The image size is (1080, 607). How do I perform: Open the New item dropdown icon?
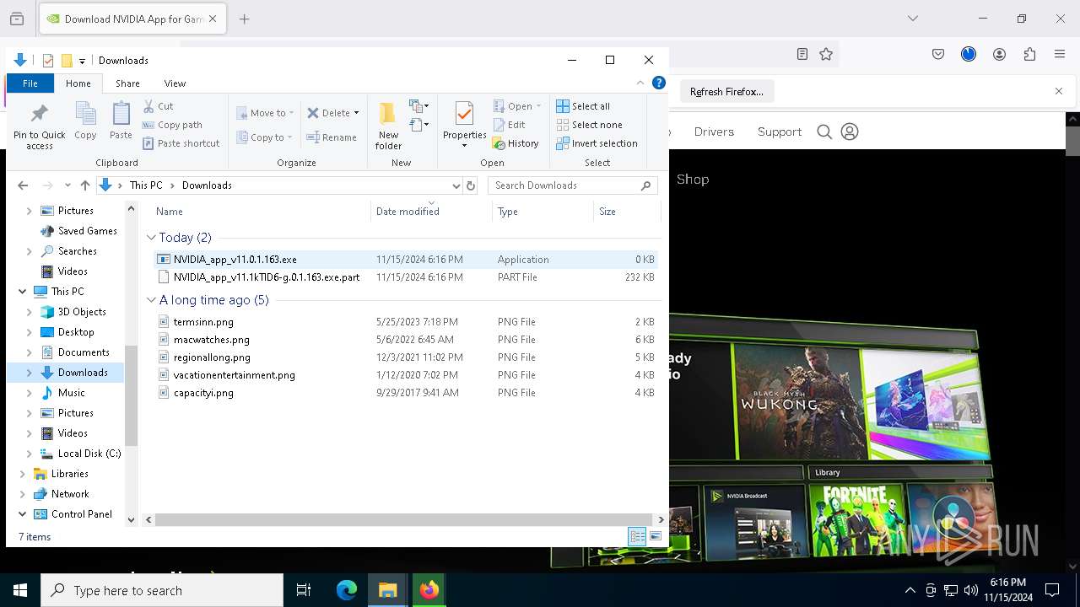(419, 106)
